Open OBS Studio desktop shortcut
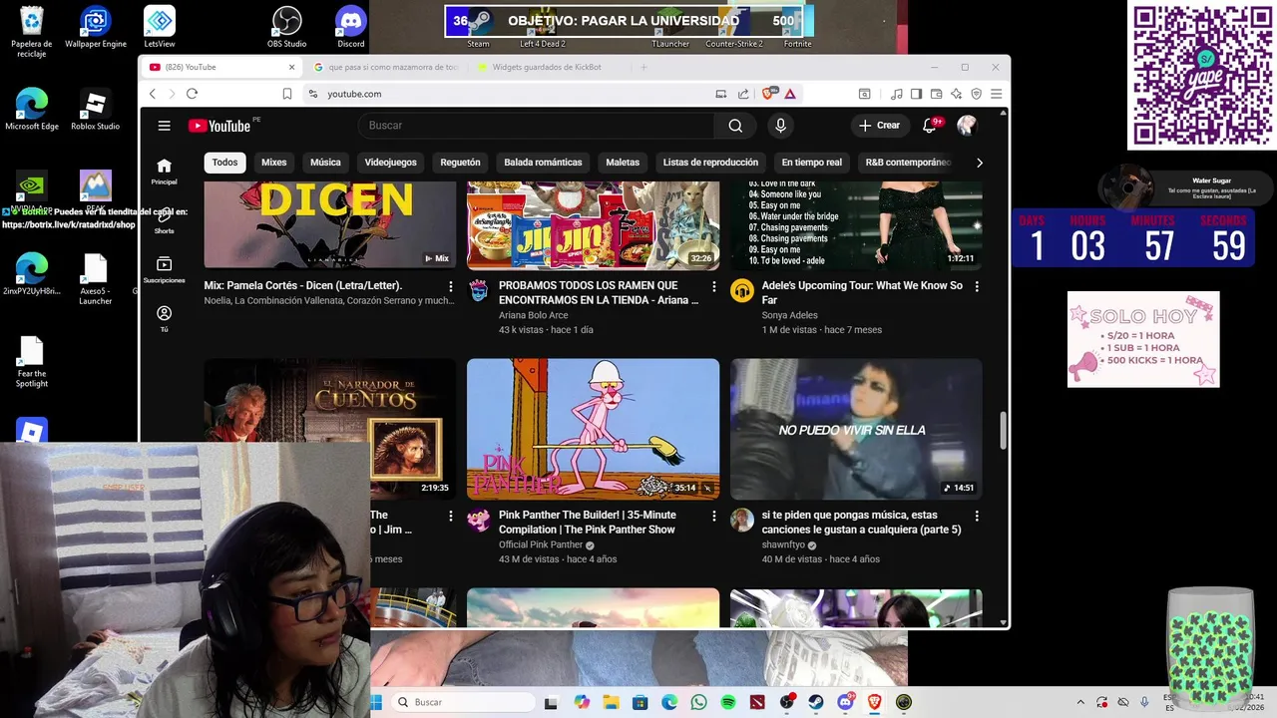 click(287, 27)
